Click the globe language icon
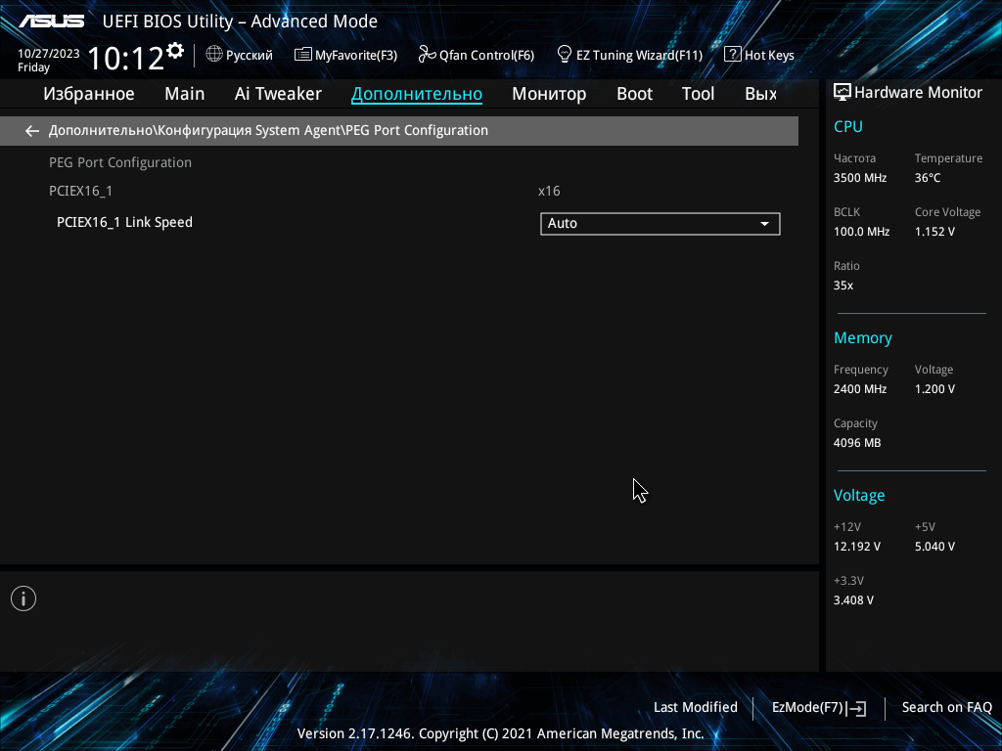The image size is (1002, 751). tap(214, 55)
